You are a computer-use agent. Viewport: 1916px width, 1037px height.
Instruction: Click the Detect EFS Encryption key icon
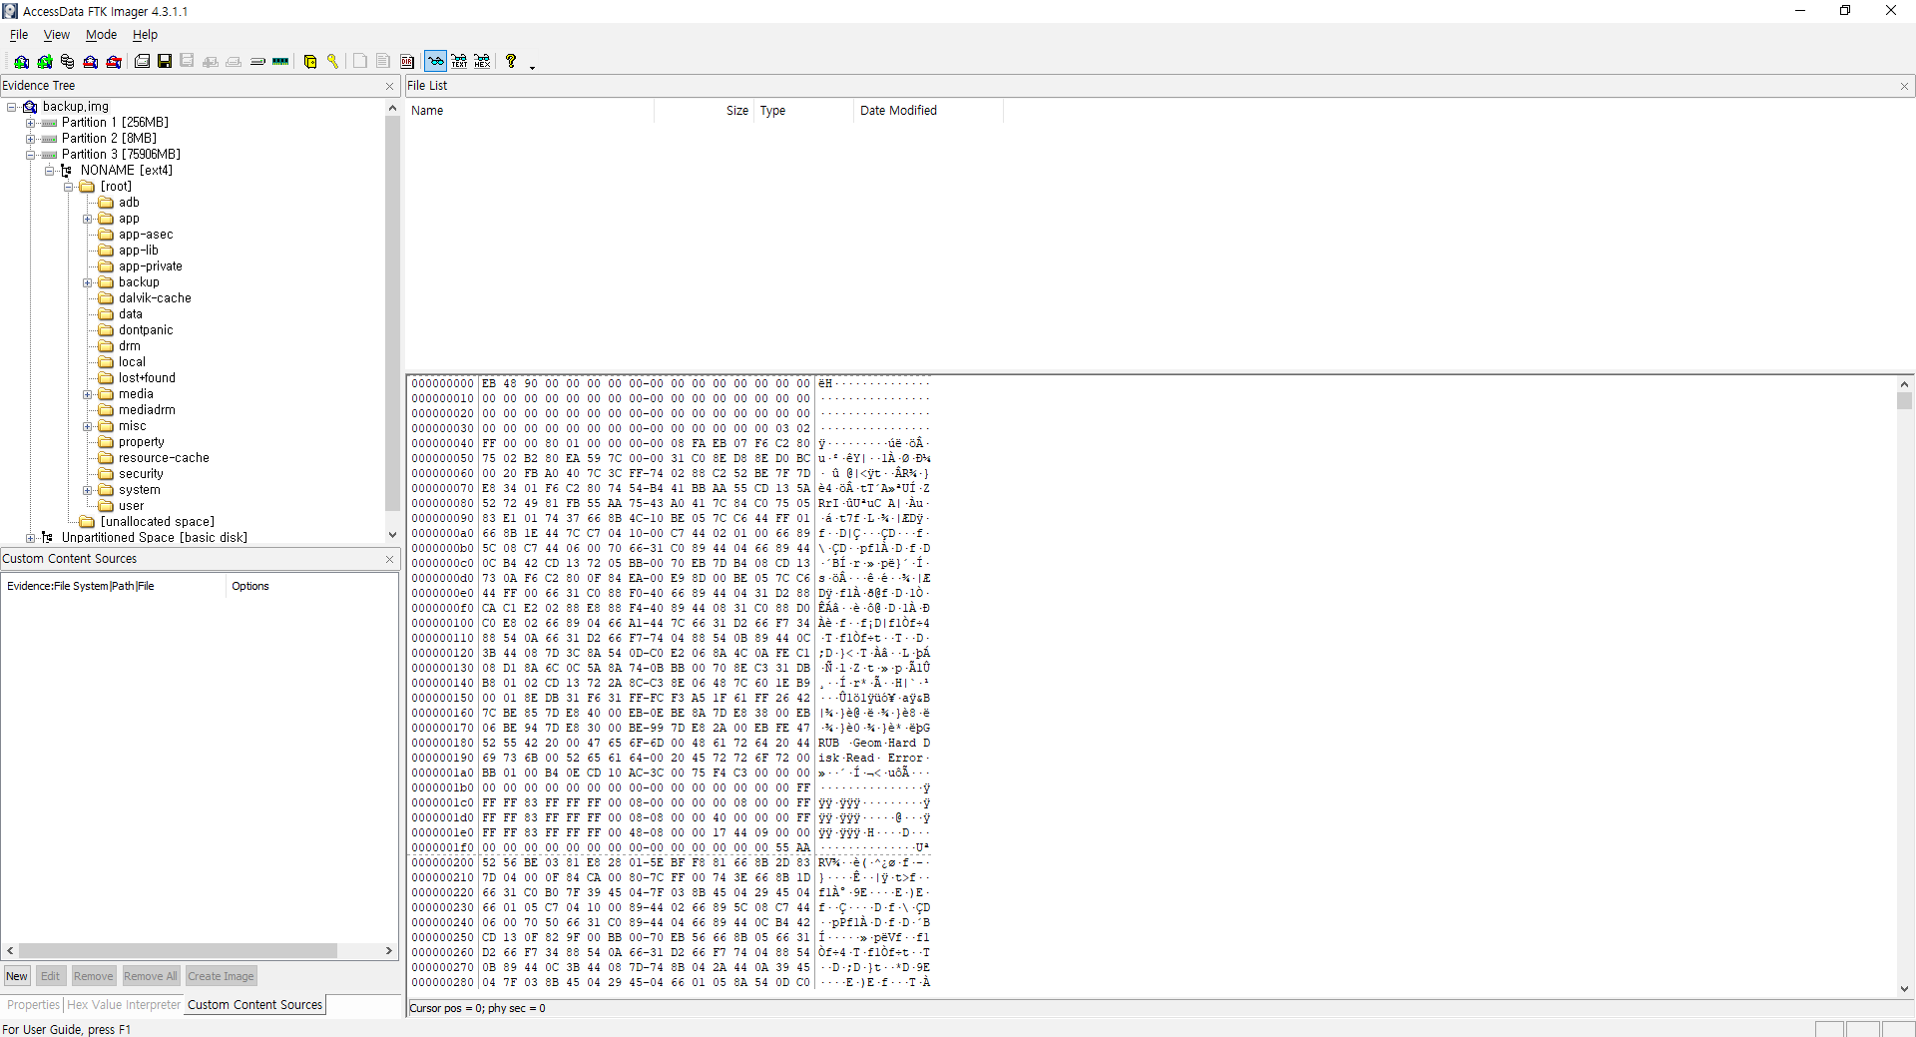333,62
